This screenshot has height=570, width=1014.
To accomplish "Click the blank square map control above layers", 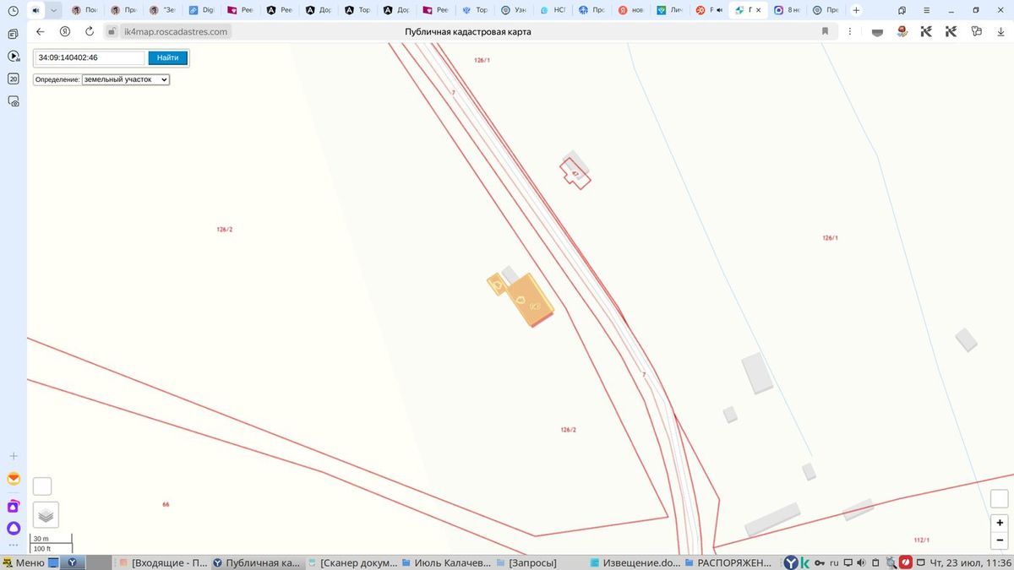I will [x=42, y=486].
